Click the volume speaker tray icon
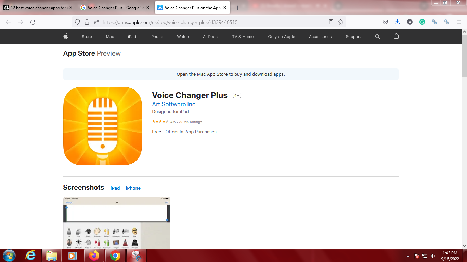 click(x=433, y=256)
